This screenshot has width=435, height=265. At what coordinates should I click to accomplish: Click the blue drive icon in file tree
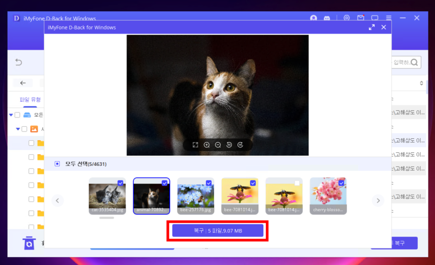tap(27, 115)
